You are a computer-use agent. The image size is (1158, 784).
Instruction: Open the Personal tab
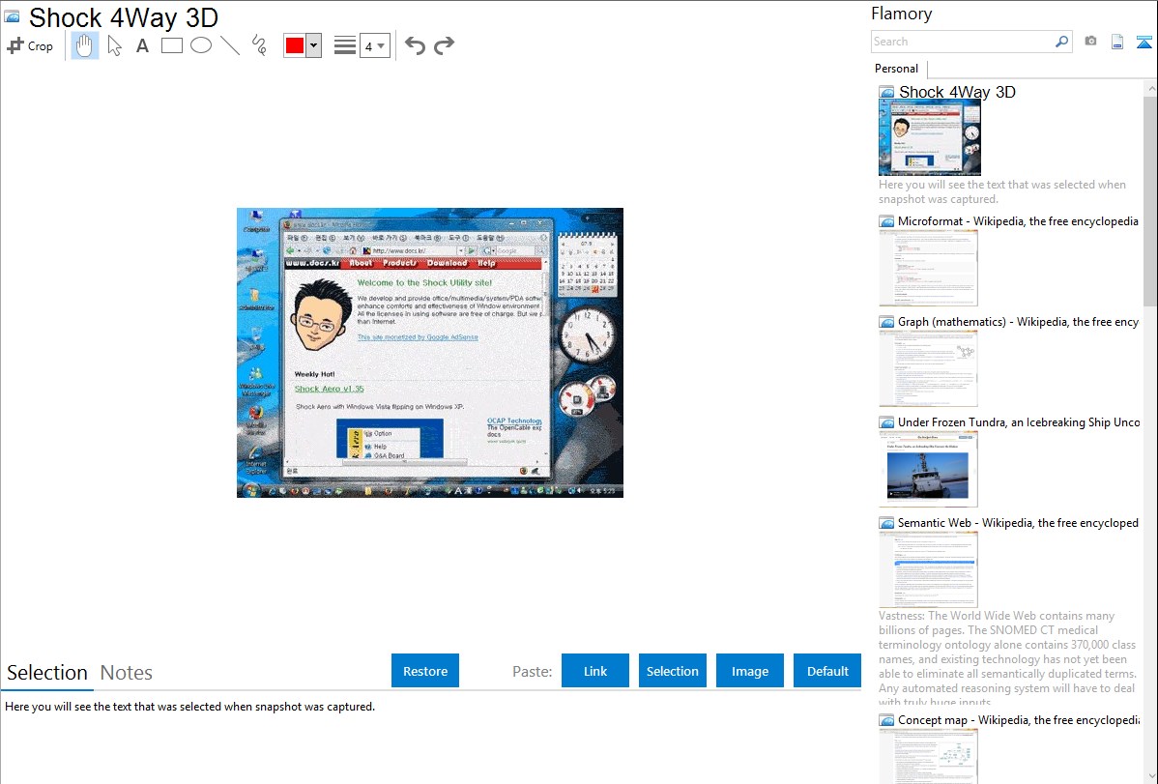tap(896, 69)
